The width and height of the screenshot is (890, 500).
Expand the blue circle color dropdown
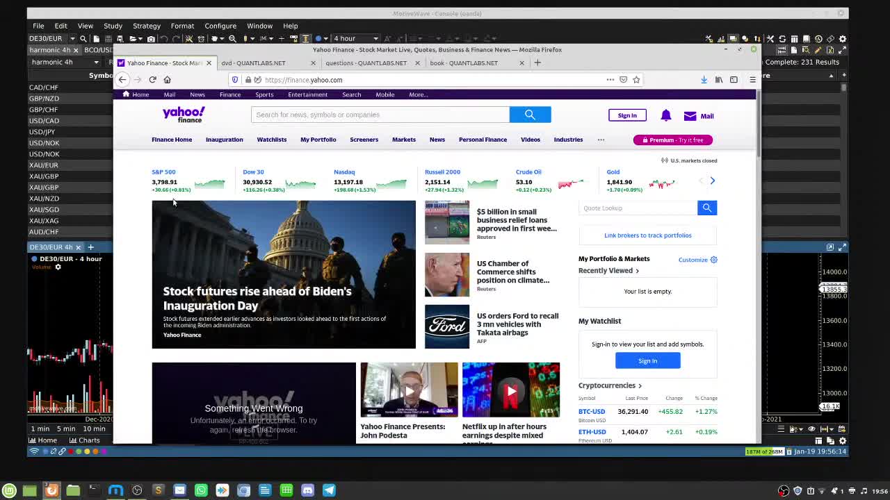coord(325,39)
